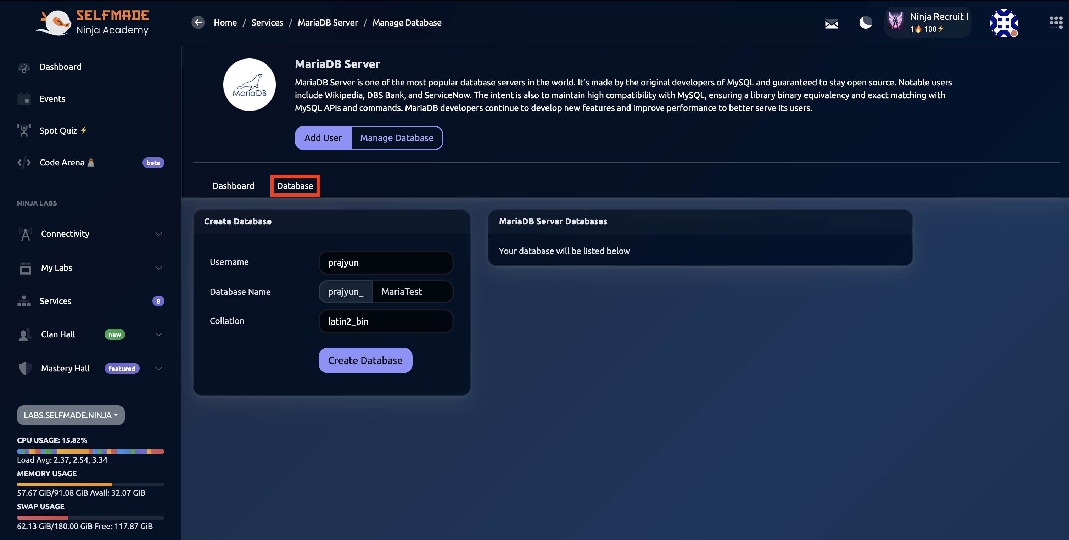Click the Dashboard gauge icon in sidebar

(24, 67)
